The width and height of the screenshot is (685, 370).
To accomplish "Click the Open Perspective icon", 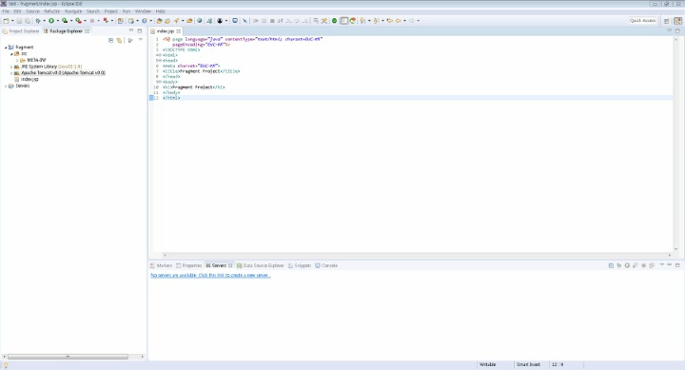I will pyautogui.click(x=666, y=21).
